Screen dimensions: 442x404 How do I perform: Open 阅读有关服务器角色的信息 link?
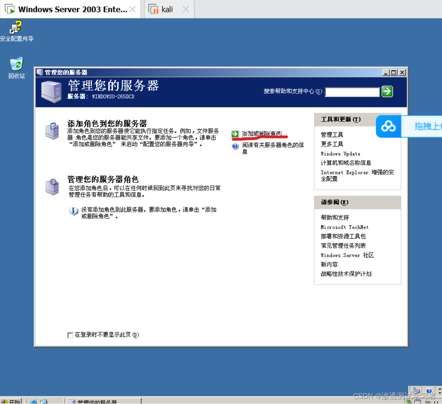[273, 148]
